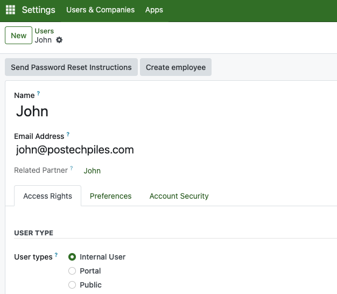
Task: Click the gear icon next to John
Action: (x=59, y=40)
